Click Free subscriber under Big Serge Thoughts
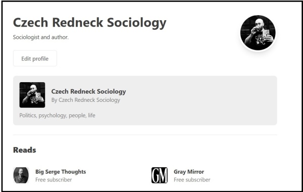This screenshot has width=303, height=192. [54, 180]
